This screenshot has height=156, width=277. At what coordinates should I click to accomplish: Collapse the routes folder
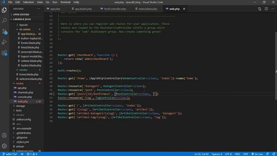20,83
